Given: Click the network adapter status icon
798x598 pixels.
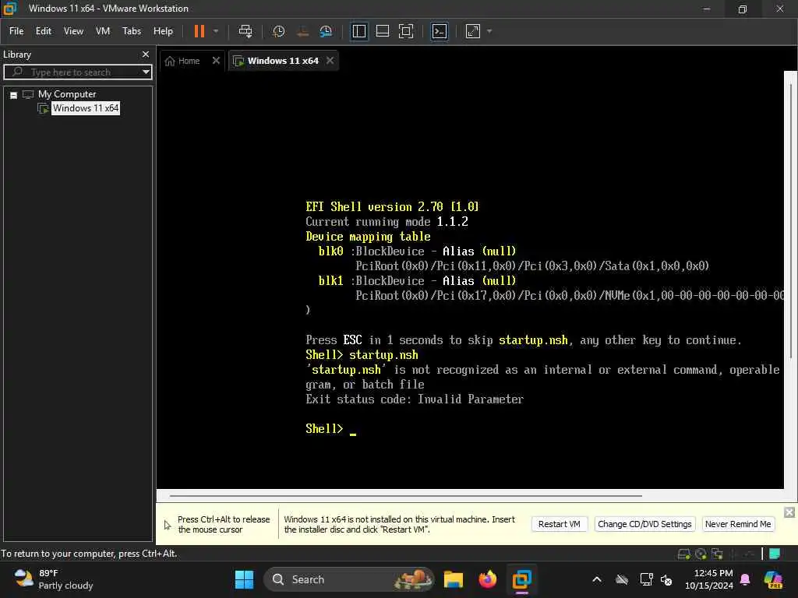Looking at the screenshot, I should coord(718,554).
